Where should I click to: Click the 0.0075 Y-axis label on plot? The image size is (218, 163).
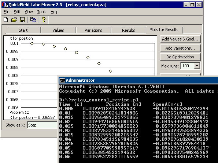pyautogui.click(x=12, y=84)
